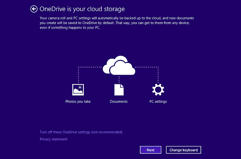Click the paragraph beginning 'Your camera roll'
Image resolution: width=241 pixels, height=159 pixels.
click(117, 23)
